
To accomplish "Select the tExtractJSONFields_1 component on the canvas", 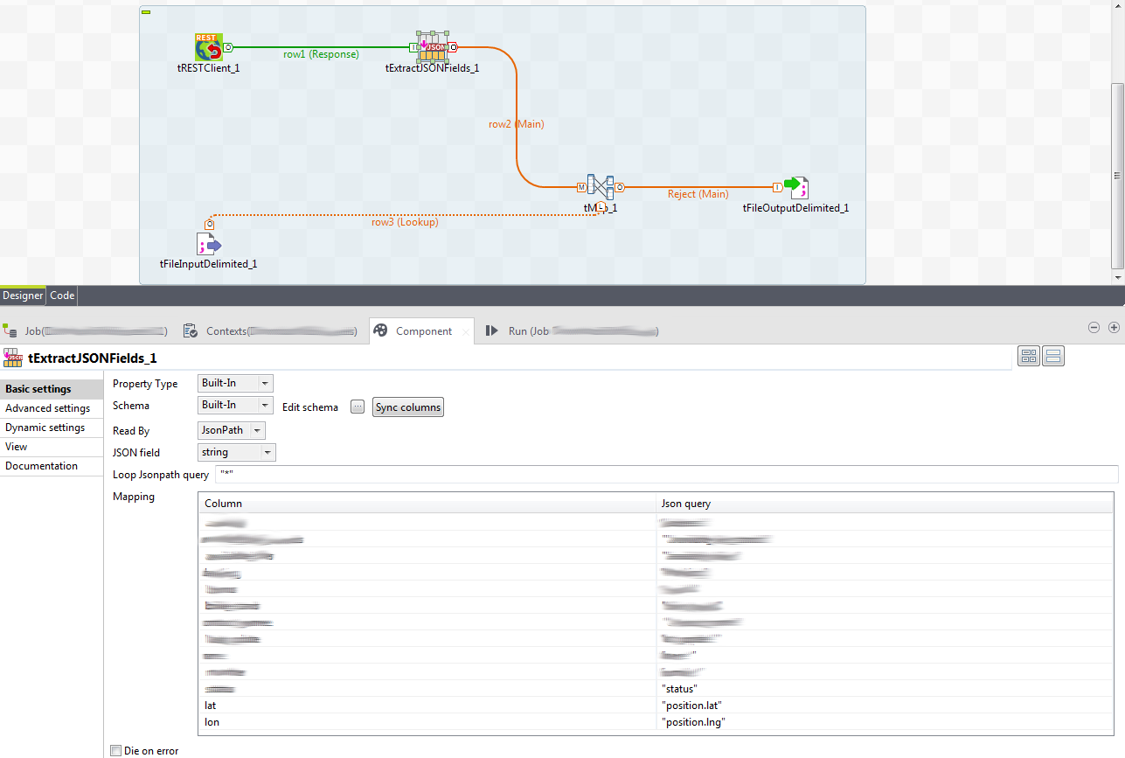I will pos(432,48).
